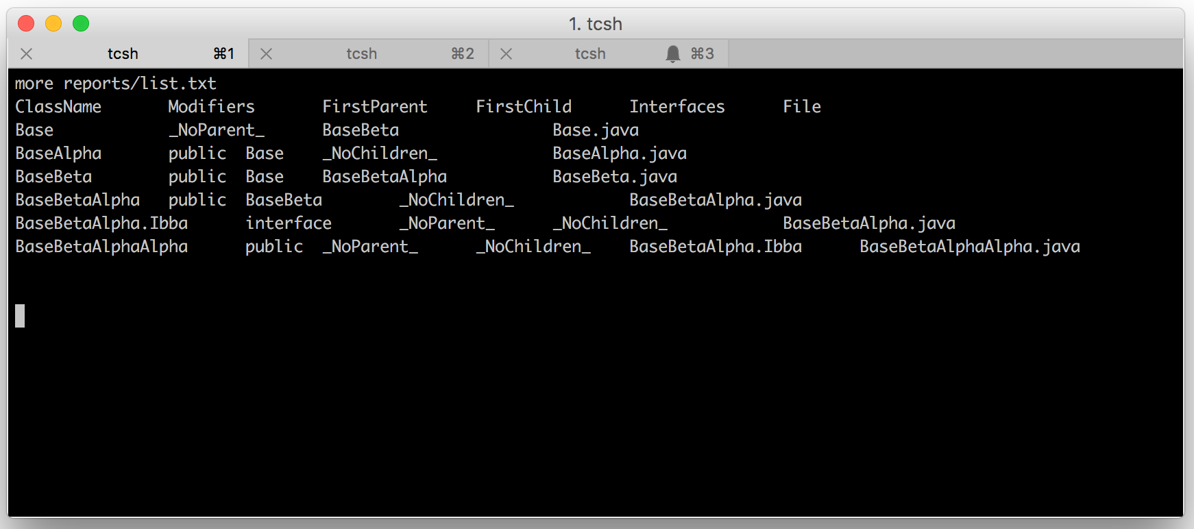Close the third tcsh tab
1194x529 pixels.
click(507, 53)
